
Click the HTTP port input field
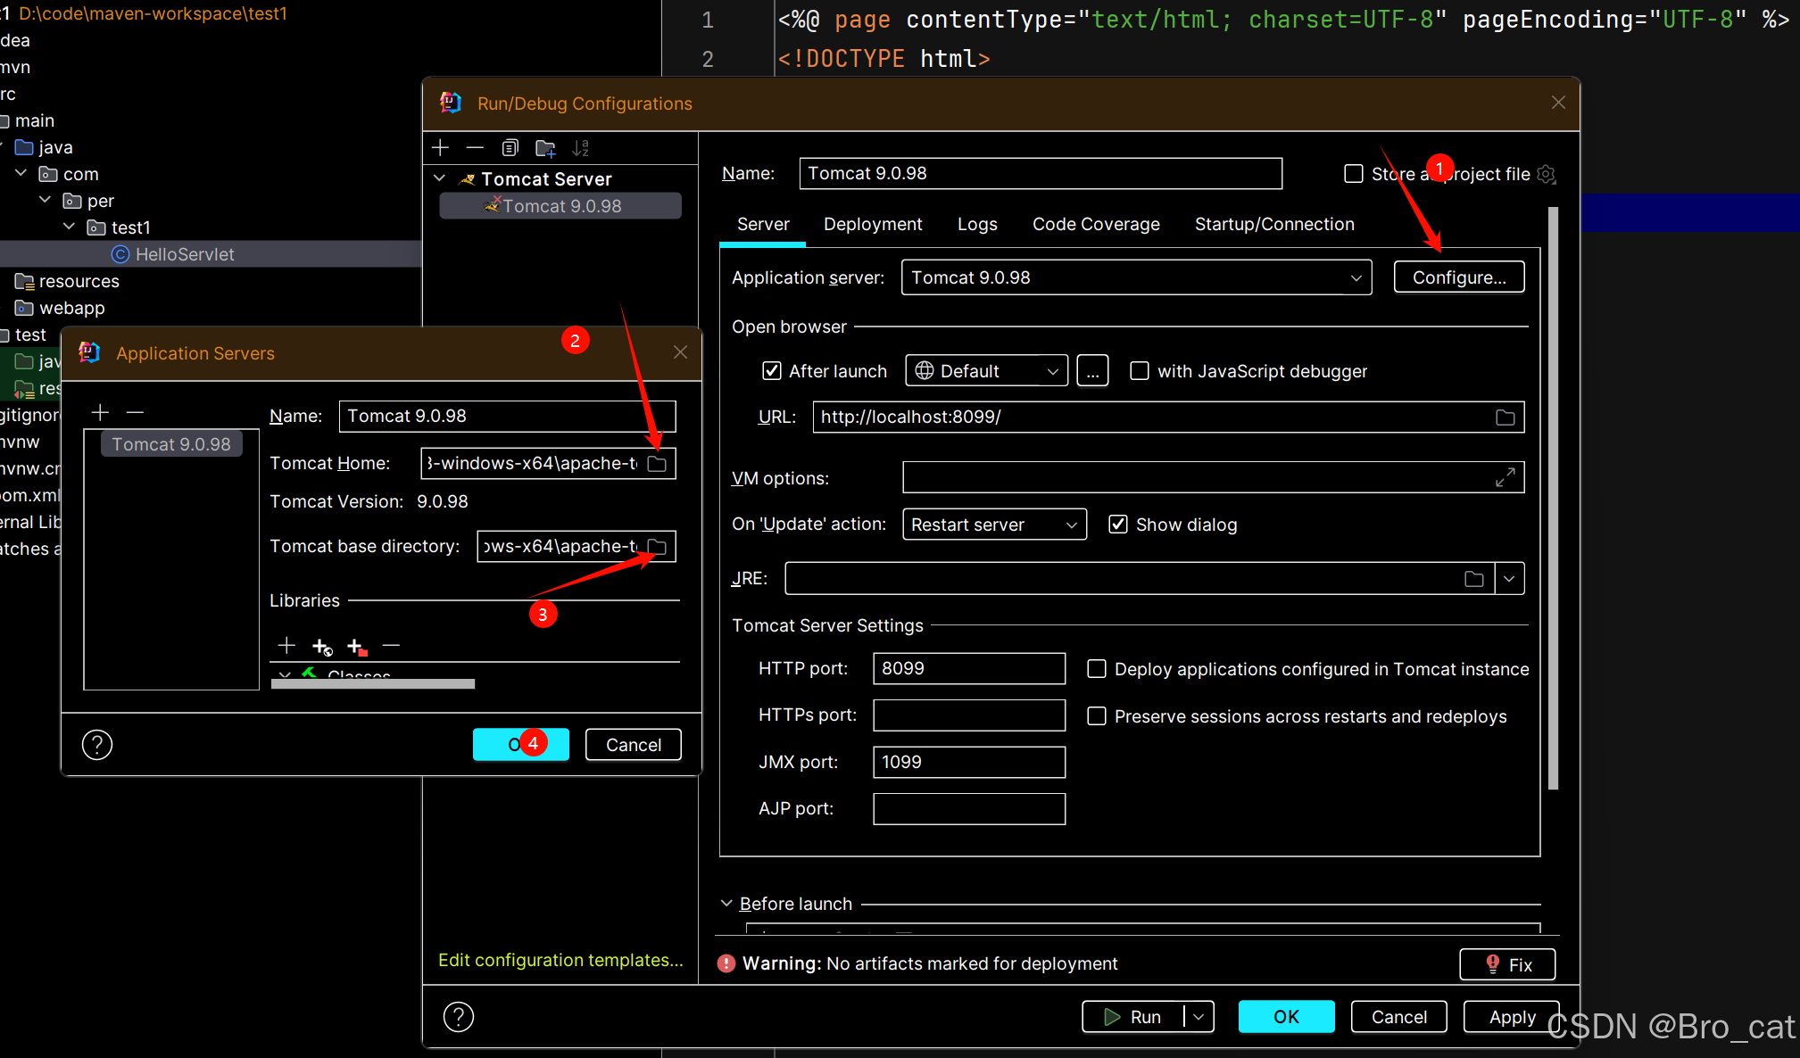(968, 669)
